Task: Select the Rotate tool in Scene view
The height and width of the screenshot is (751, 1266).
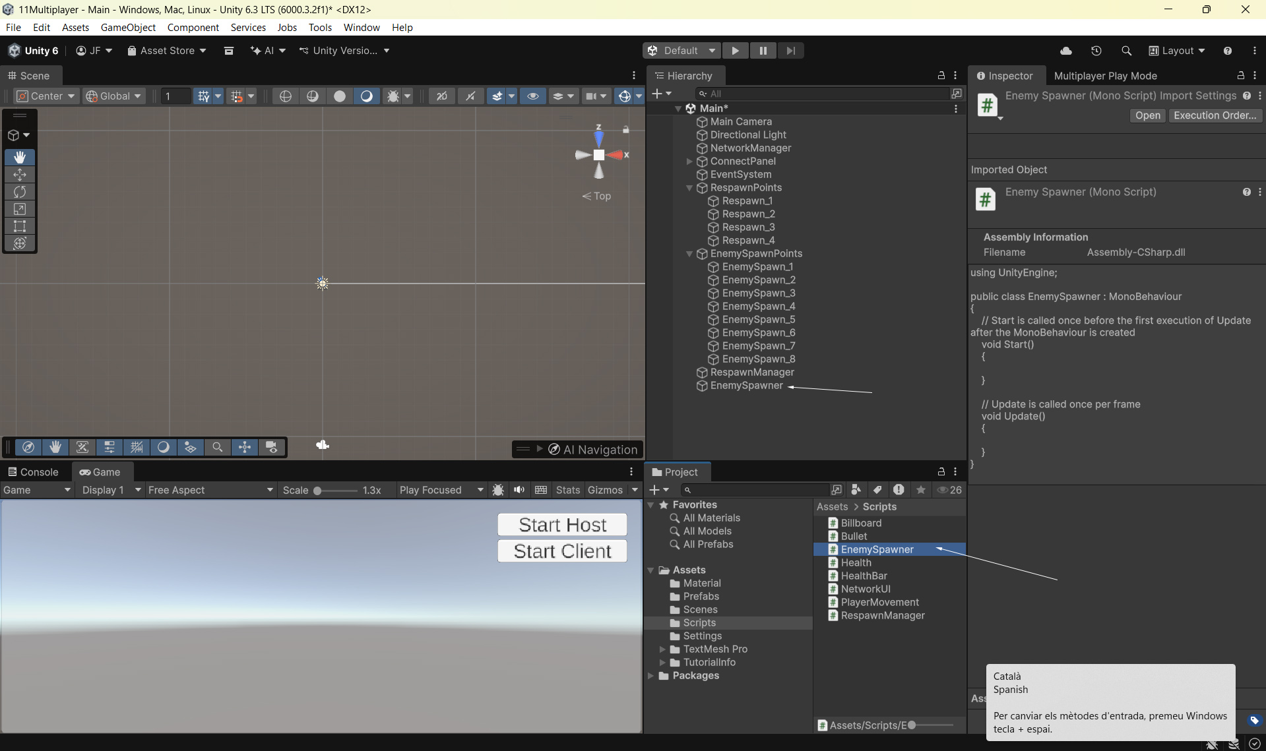Action: pos(20,192)
